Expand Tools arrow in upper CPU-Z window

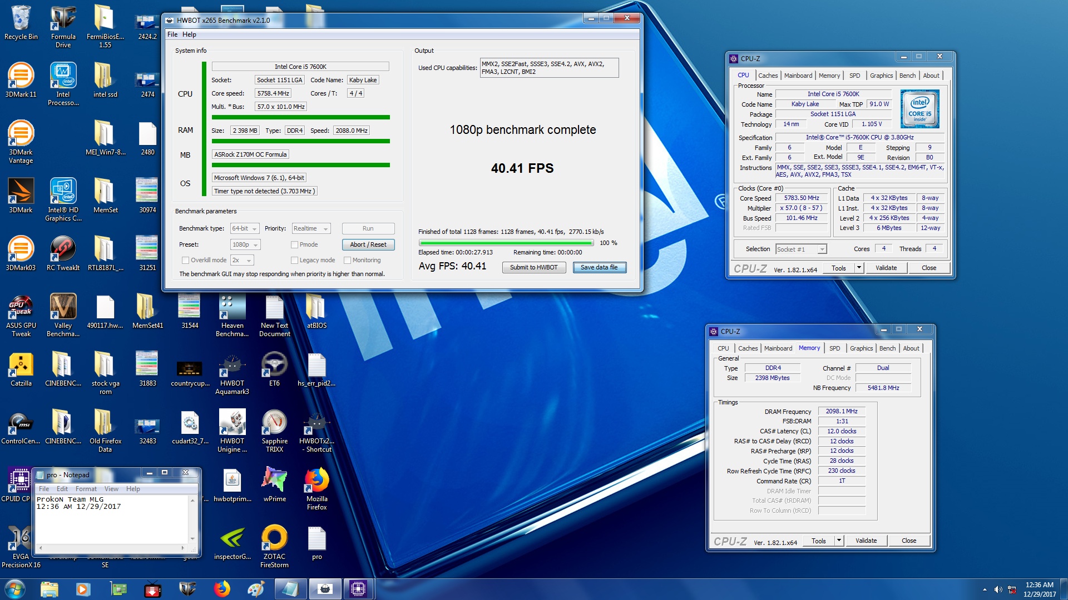click(x=859, y=268)
